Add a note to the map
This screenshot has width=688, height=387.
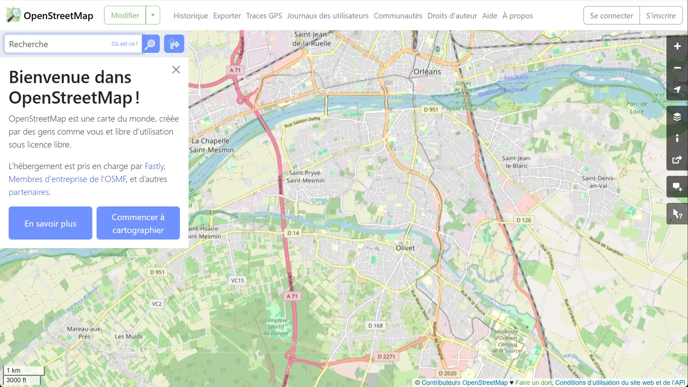pos(677,187)
